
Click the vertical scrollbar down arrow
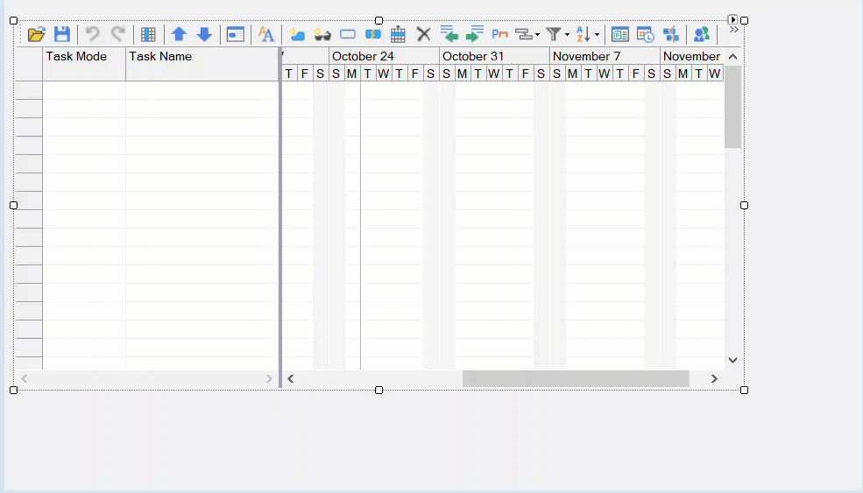pos(733,360)
